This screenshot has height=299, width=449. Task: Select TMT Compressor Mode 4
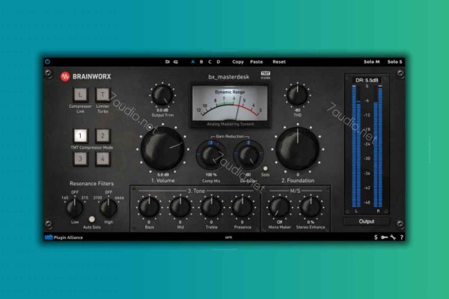point(103,158)
